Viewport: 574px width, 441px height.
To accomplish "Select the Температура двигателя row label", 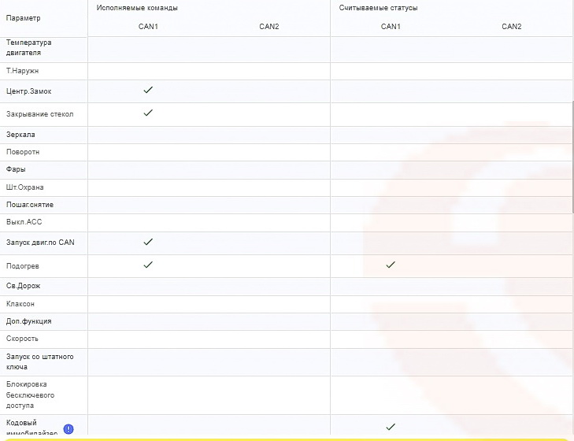I will point(28,47).
